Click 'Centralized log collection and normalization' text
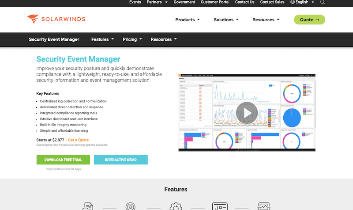The height and width of the screenshot is (210, 353). tap(73, 101)
